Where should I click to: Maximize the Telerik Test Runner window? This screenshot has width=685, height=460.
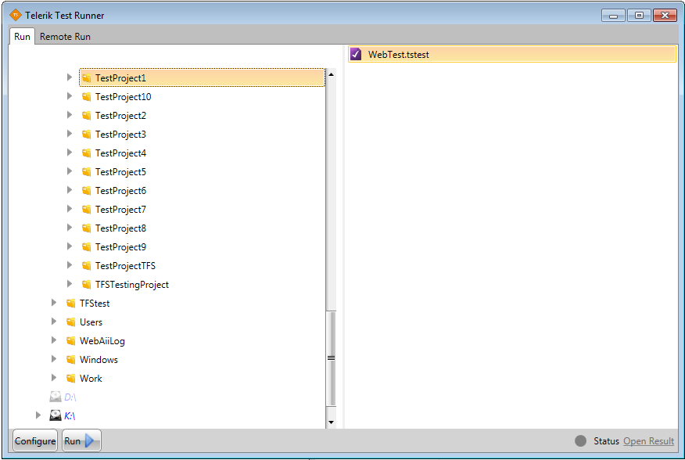tap(639, 16)
